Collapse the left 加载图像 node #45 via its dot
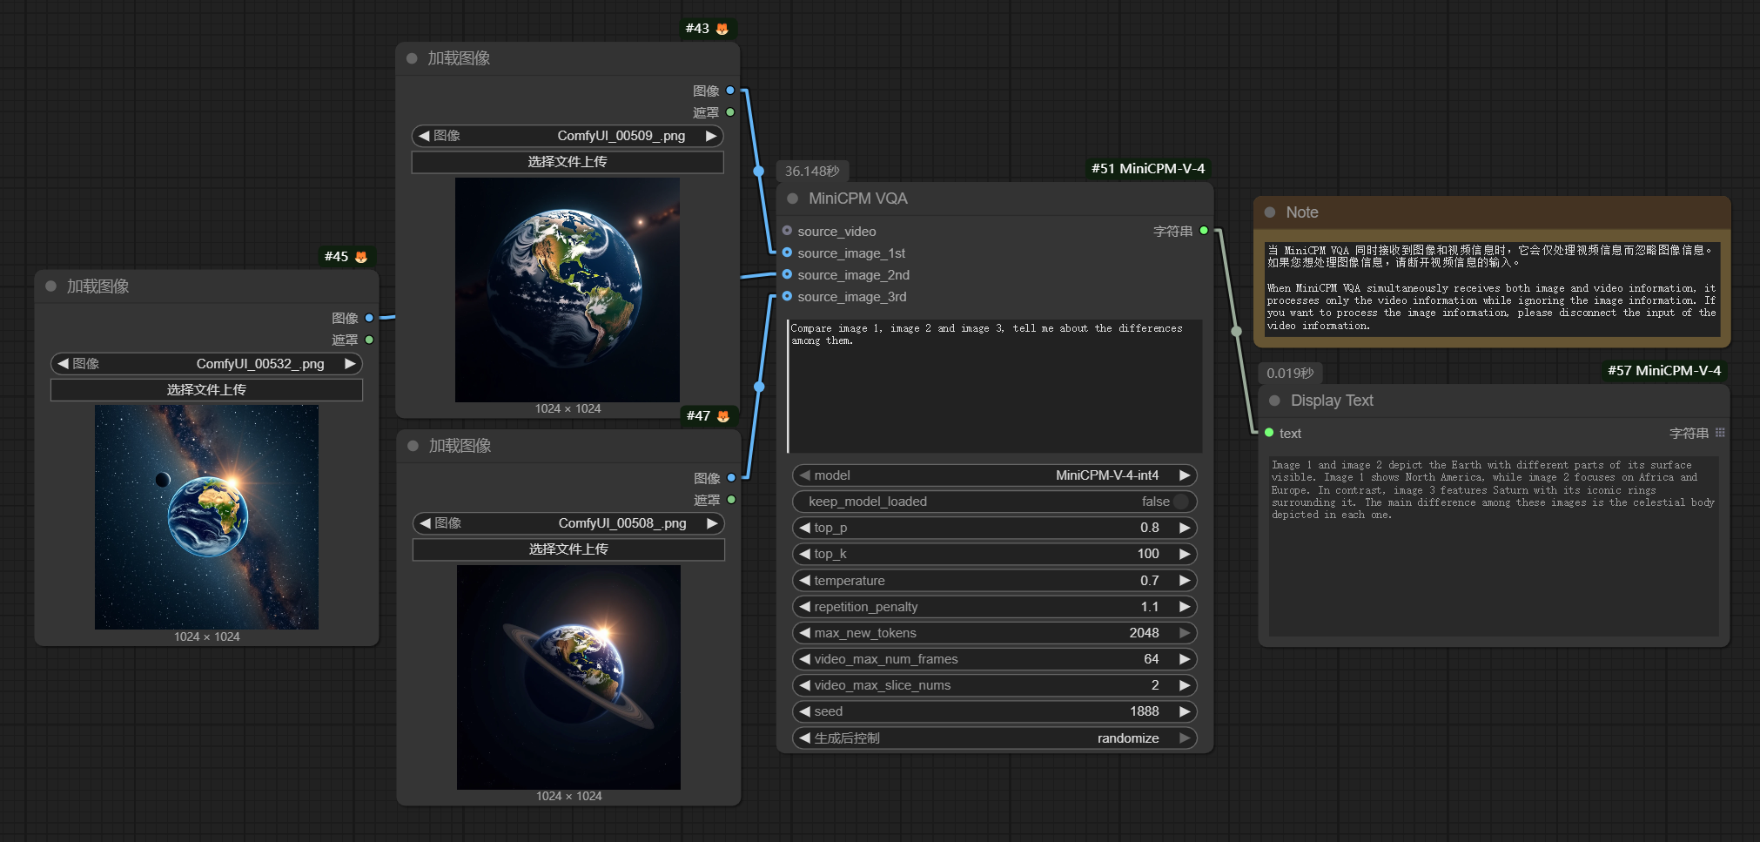Viewport: 1760px width, 842px height. click(x=50, y=286)
